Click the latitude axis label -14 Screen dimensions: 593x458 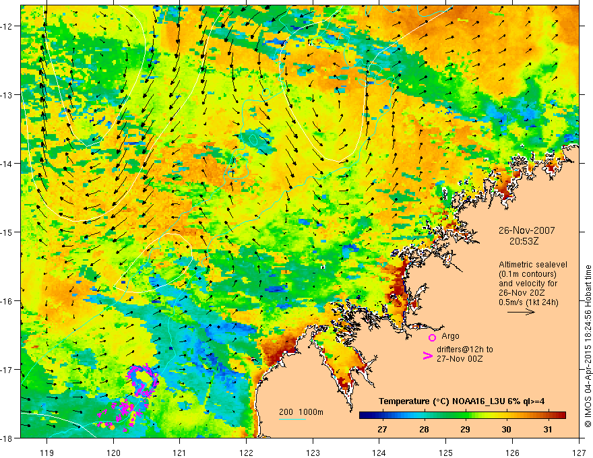click(7, 164)
